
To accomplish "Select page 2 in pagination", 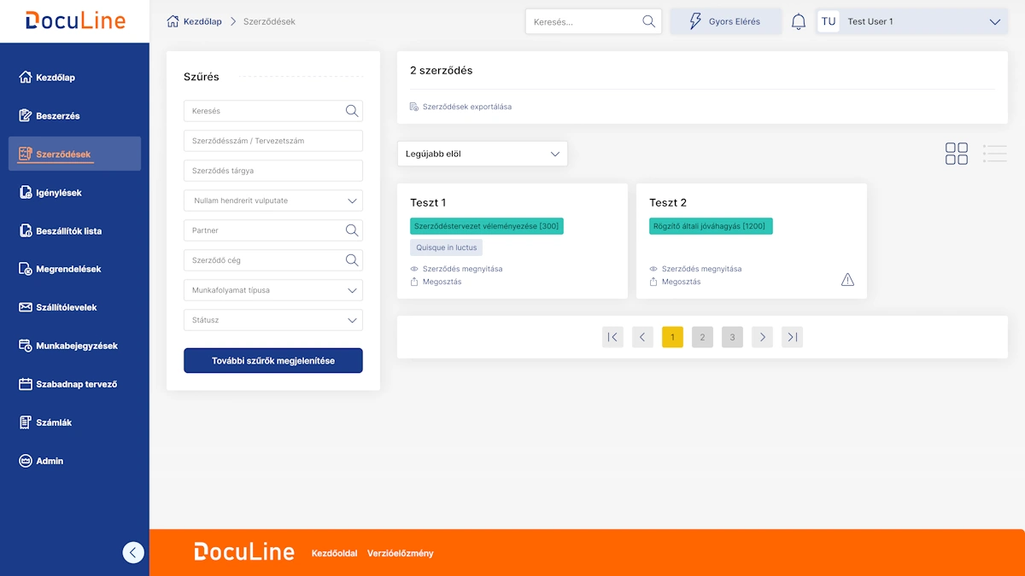I will pos(702,337).
